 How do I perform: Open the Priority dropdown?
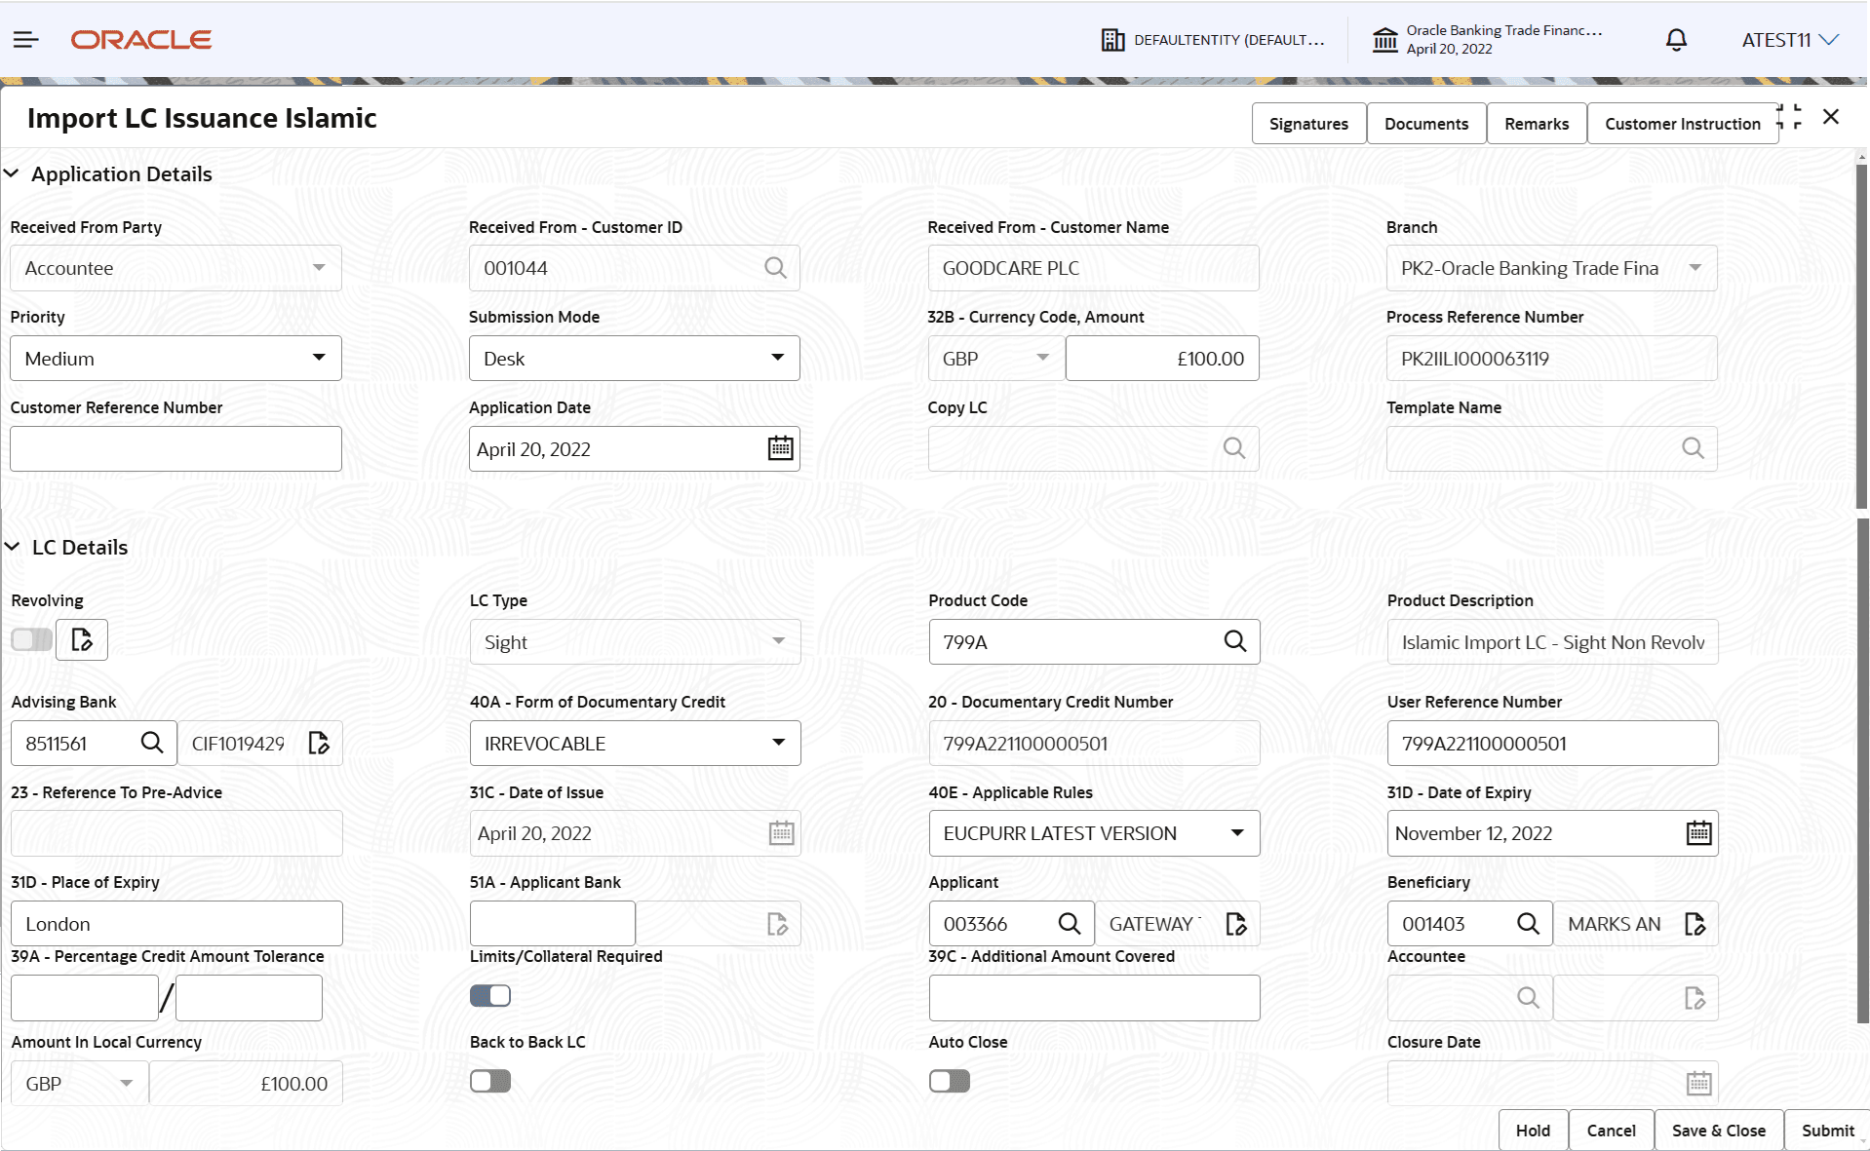click(x=175, y=359)
